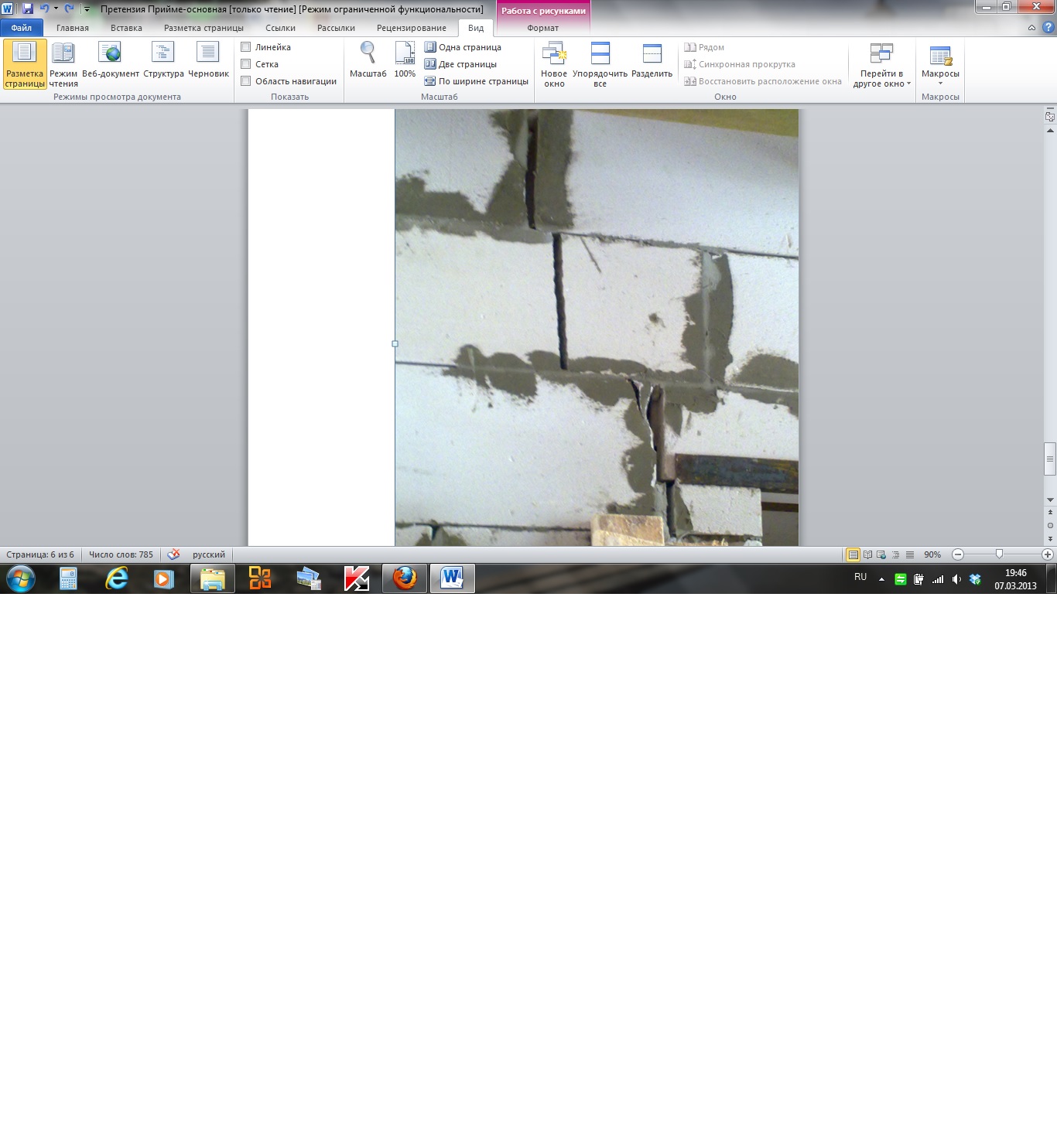Customize Quick Access Toolbar dropdown
Viewport: 1057px width, 1136px height.
click(x=87, y=9)
